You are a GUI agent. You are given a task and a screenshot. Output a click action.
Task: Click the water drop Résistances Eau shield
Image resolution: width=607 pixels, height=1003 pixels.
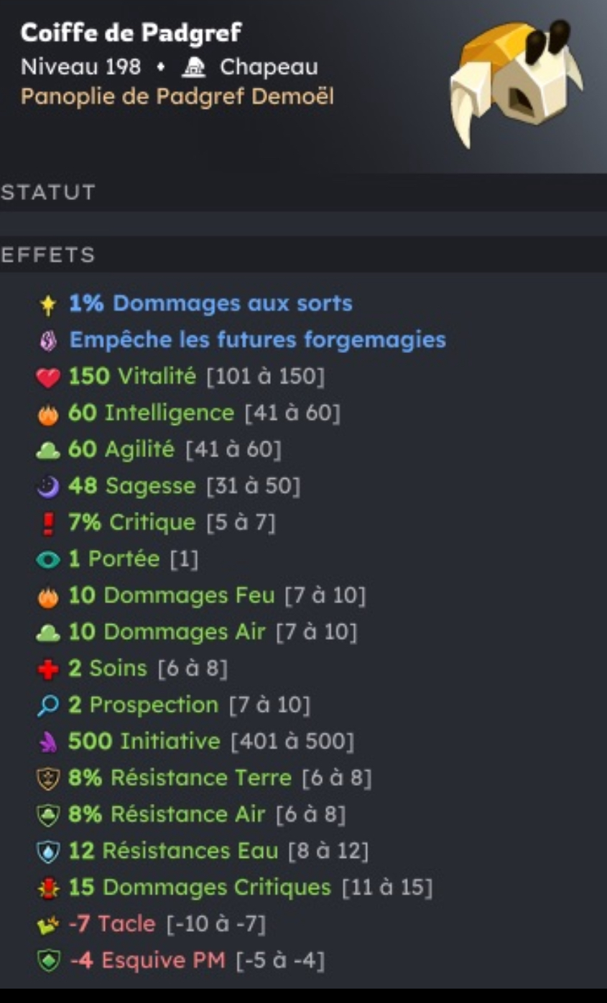coord(48,852)
